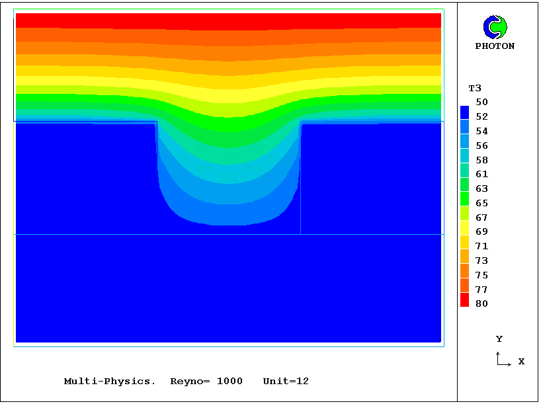Click the Unit=12 caption label
The height and width of the screenshot is (404, 541).
pos(286,382)
